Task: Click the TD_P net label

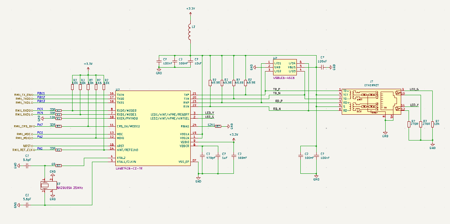Action: (x=277, y=89)
